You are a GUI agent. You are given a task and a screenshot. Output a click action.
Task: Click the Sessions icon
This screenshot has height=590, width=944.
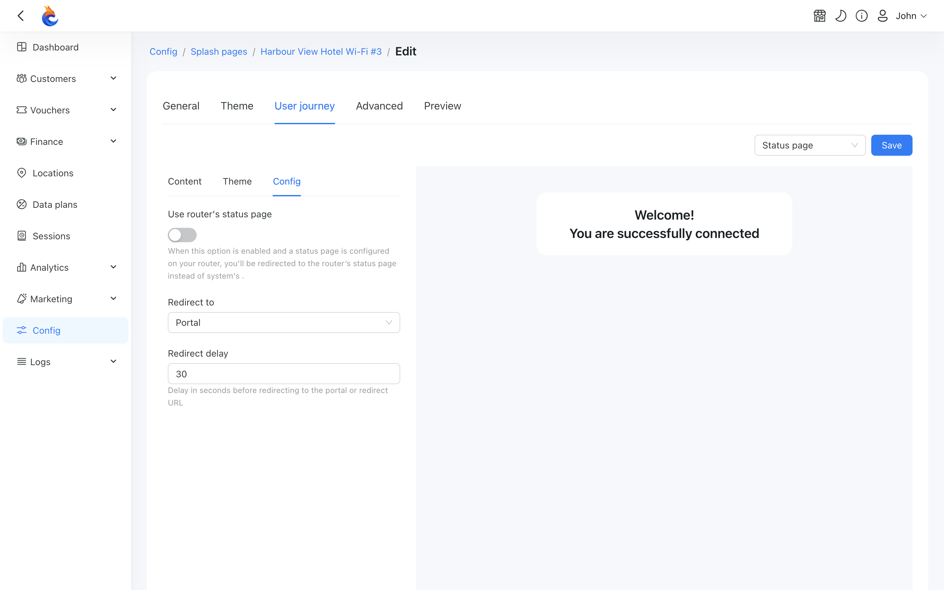22,236
